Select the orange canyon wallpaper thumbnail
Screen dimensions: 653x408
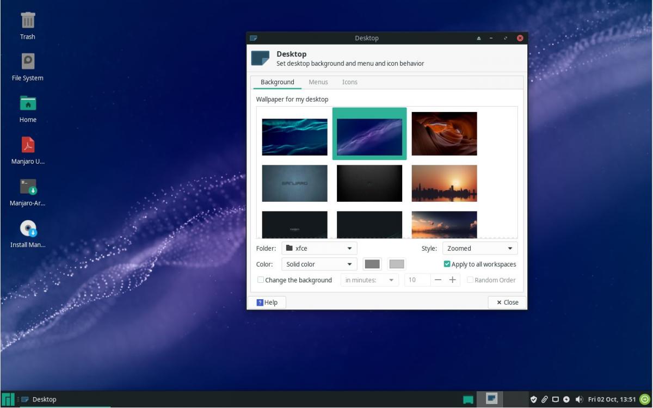click(444, 134)
